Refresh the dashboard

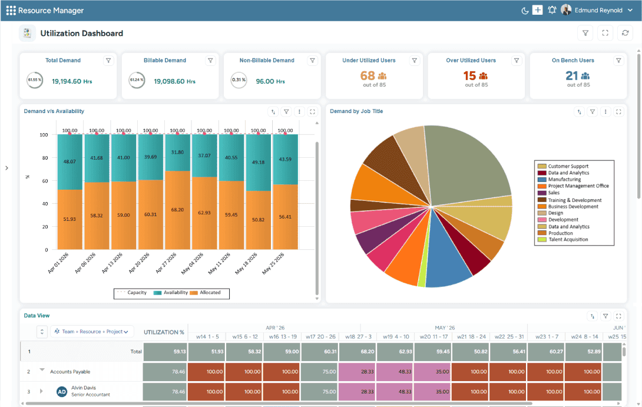[625, 33]
